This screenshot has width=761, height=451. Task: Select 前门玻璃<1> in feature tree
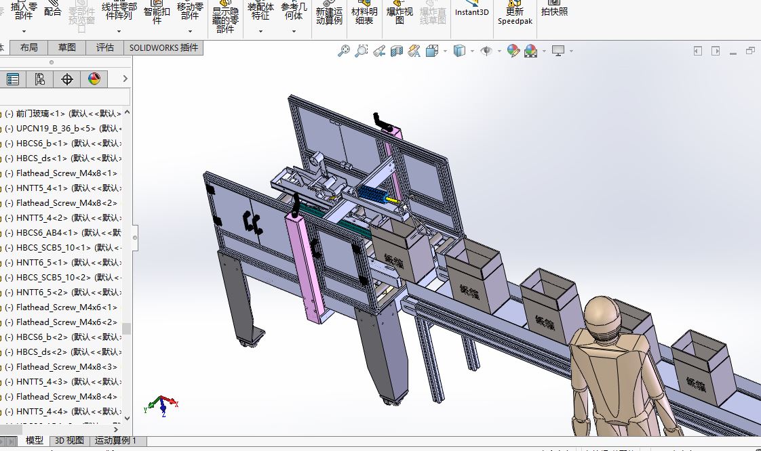tap(62, 113)
